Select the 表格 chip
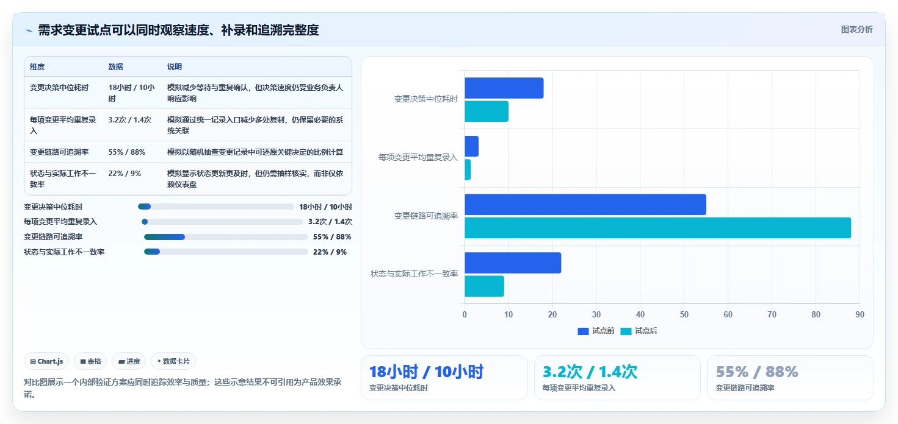 [x=90, y=361]
